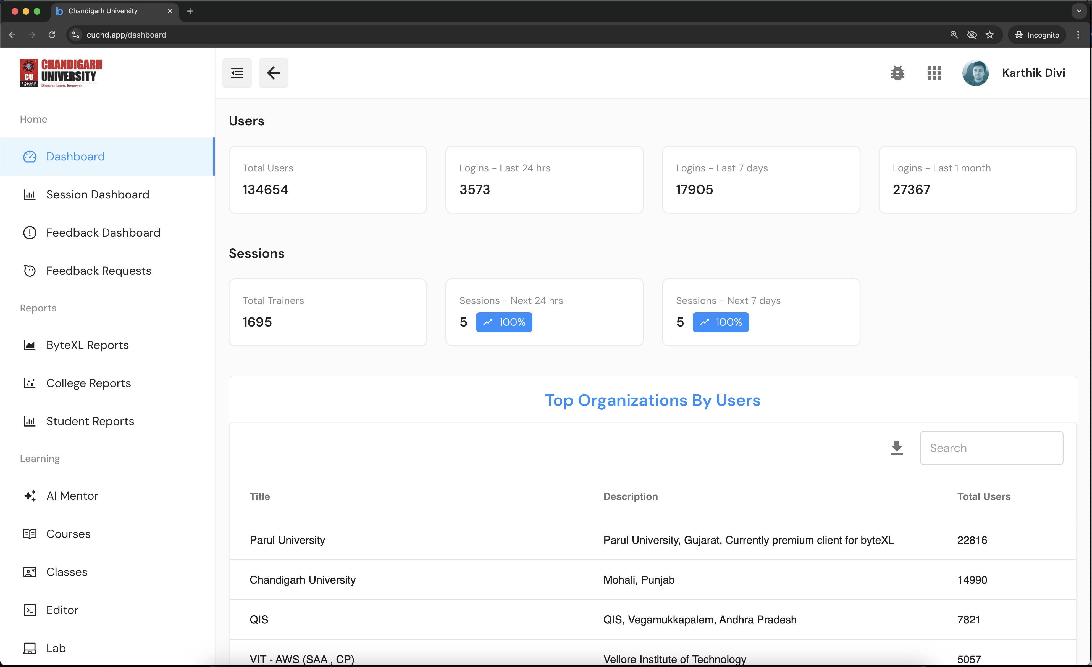Collapse the sidebar with the menu toggle

tap(237, 73)
